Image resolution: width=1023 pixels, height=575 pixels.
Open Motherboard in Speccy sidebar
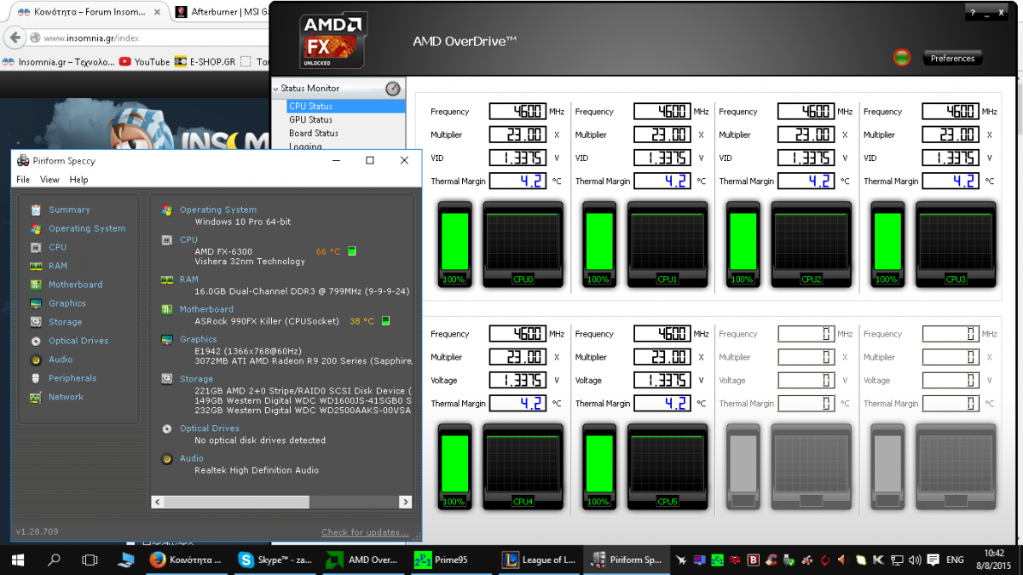click(75, 285)
